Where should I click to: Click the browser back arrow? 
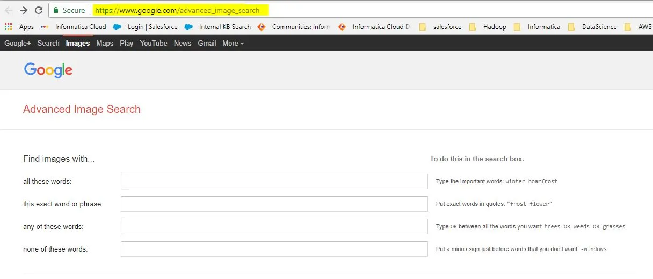click(x=9, y=10)
